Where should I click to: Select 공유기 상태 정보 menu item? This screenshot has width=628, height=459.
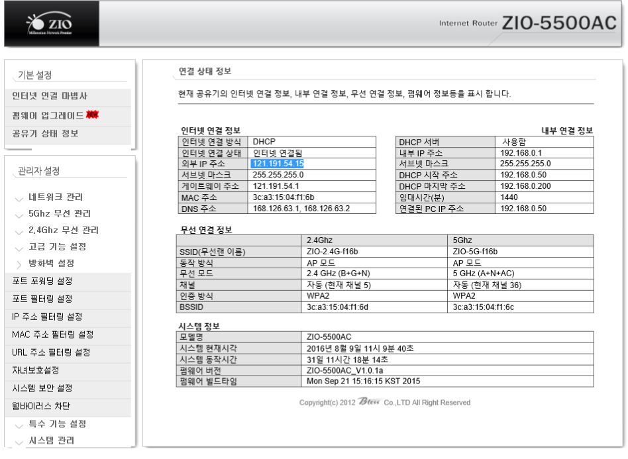45,133
